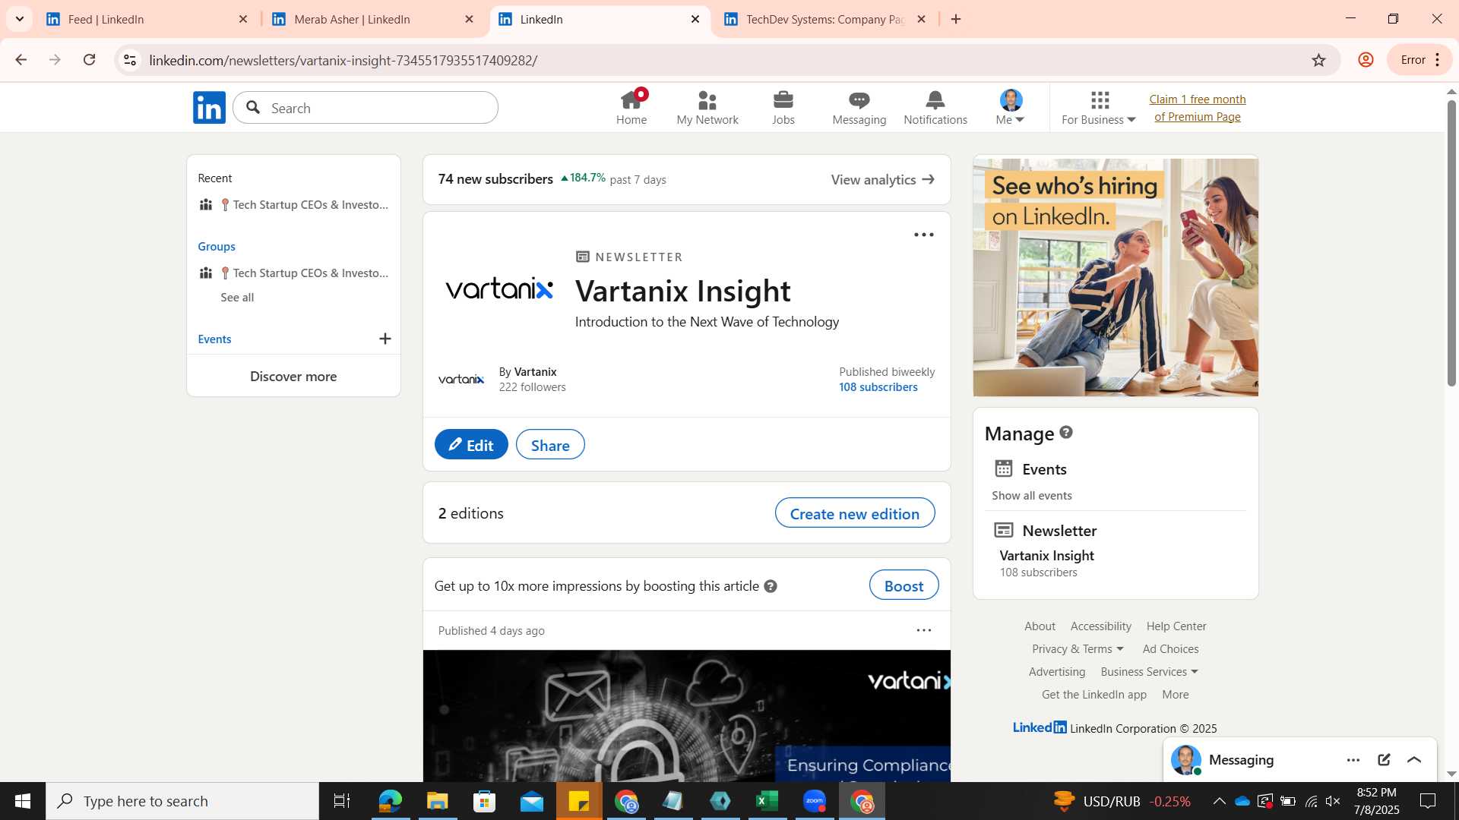See all groups in sidebar

(x=237, y=298)
